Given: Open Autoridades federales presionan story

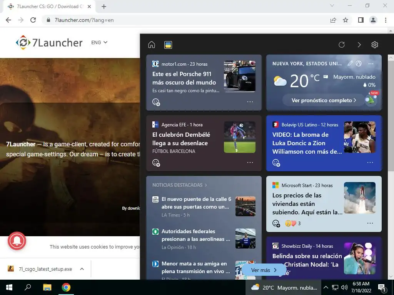Looking at the screenshot, I should pos(196,235).
